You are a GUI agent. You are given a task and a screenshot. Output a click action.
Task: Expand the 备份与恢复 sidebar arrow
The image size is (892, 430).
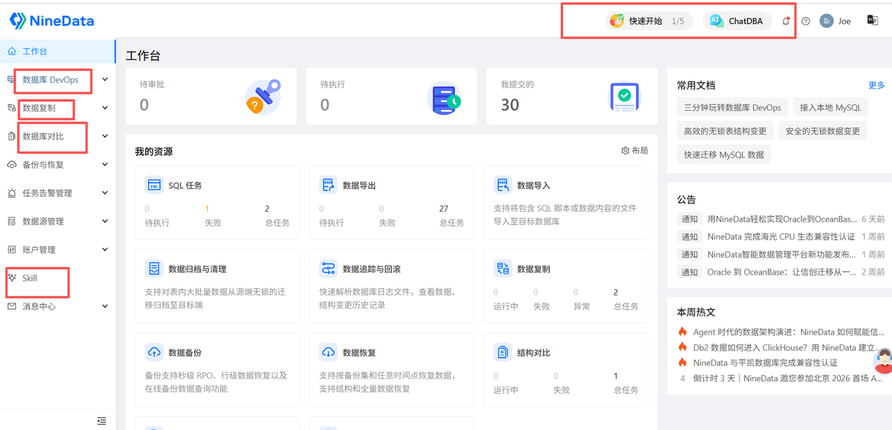coord(105,164)
